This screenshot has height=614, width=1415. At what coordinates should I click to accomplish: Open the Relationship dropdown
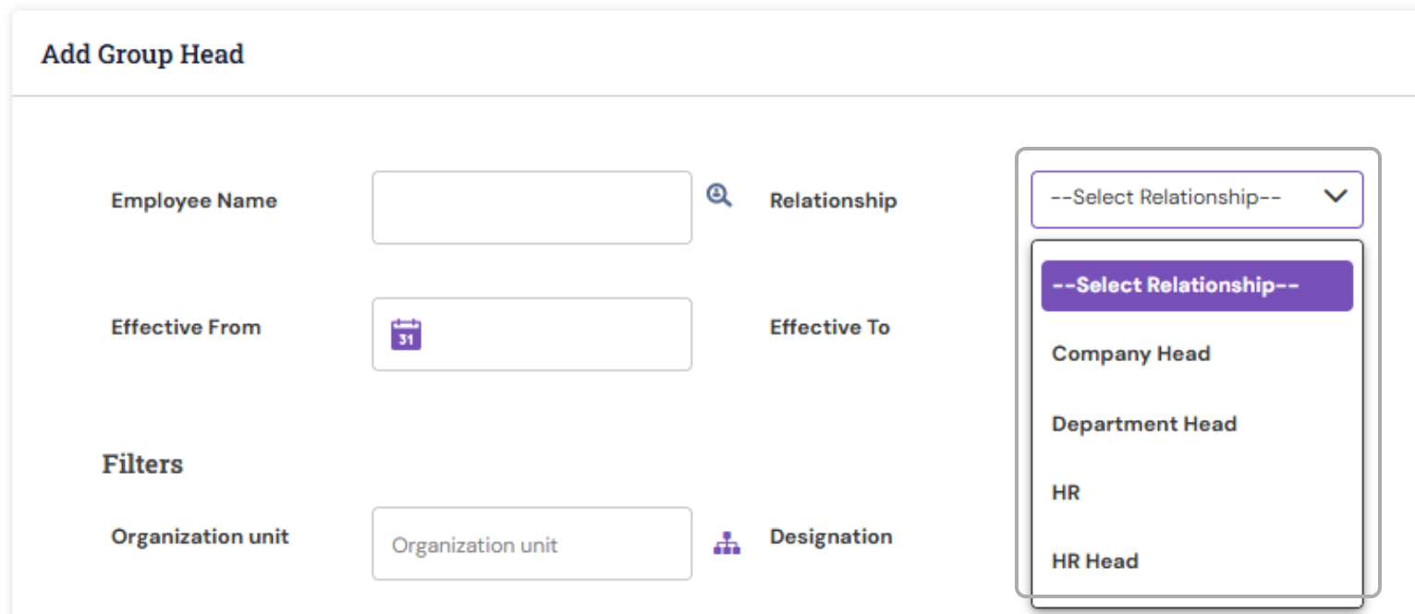(1197, 199)
